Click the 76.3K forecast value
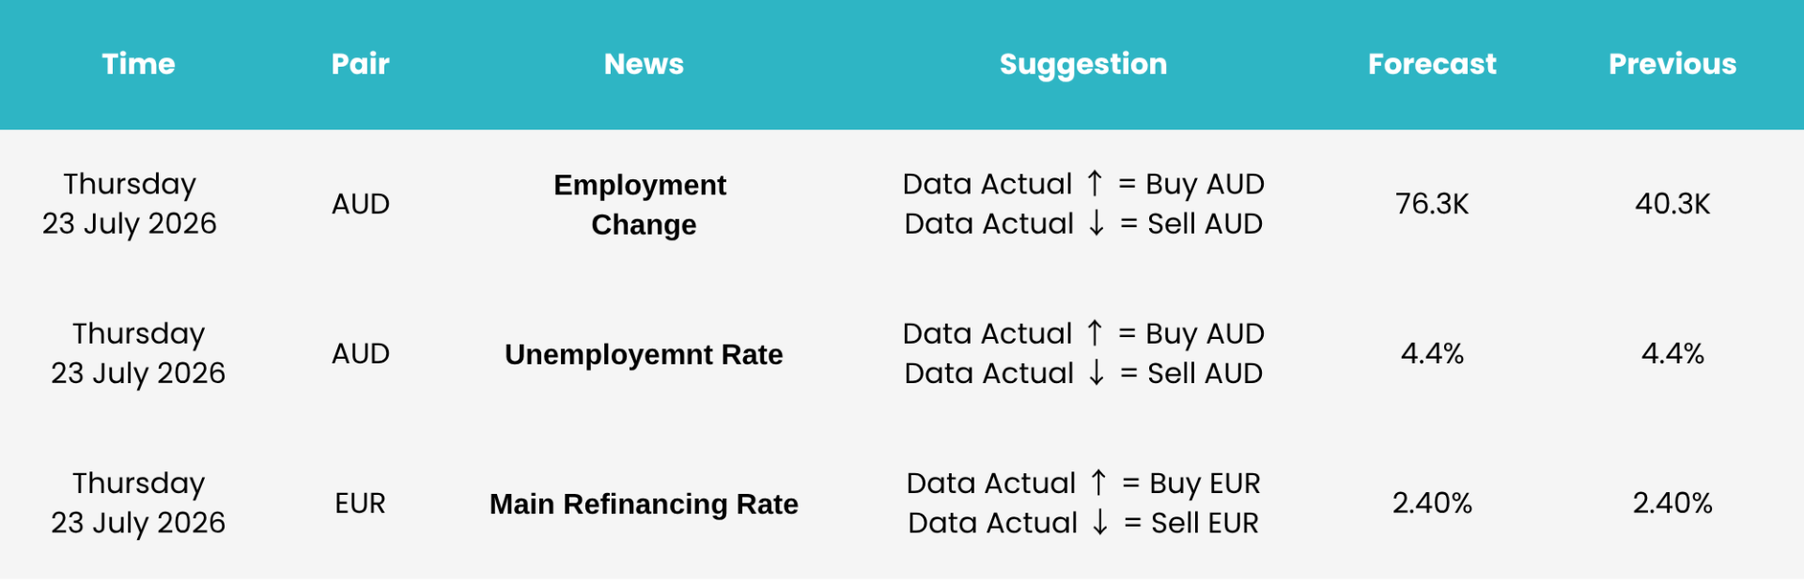1804x585 pixels. pos(1432,204)
